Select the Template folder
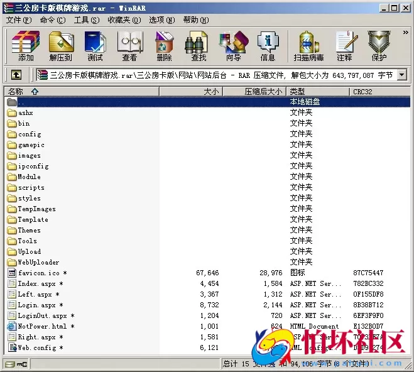The image size is (414, 372). 28,219
